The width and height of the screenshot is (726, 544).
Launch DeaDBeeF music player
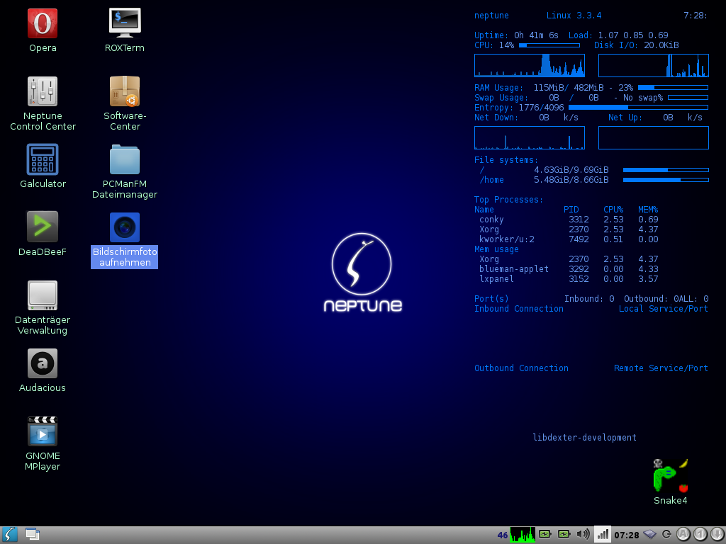[43, 227]
